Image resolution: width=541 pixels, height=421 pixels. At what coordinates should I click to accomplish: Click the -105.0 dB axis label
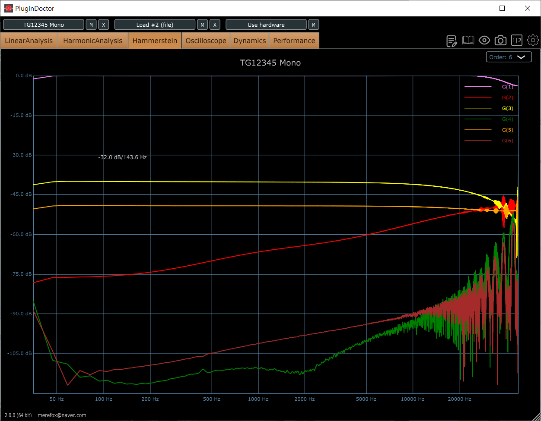click(20, 353)
